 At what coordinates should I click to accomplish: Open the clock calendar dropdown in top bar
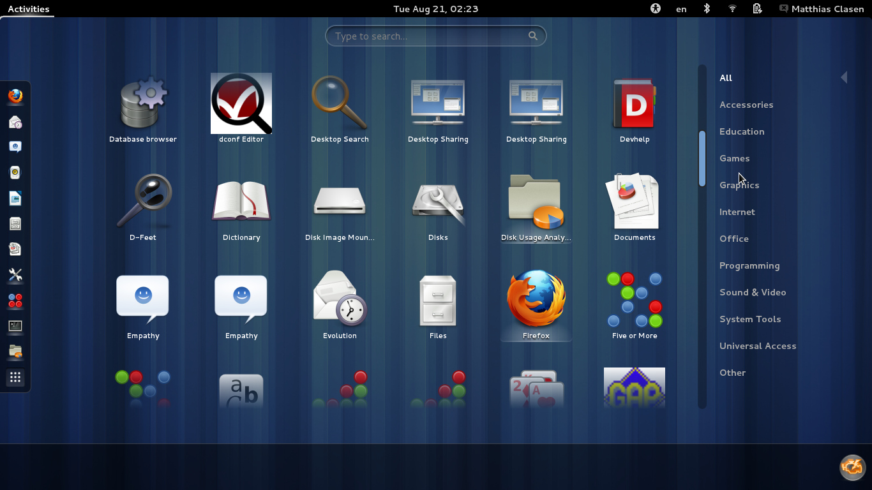pos(436,9)
